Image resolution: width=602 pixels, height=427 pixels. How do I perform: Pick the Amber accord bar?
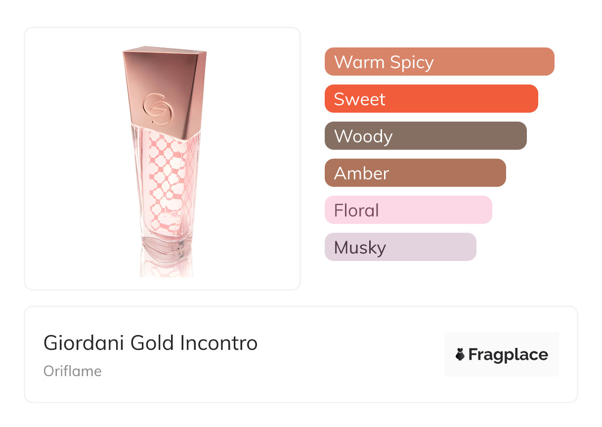(415, 173)
